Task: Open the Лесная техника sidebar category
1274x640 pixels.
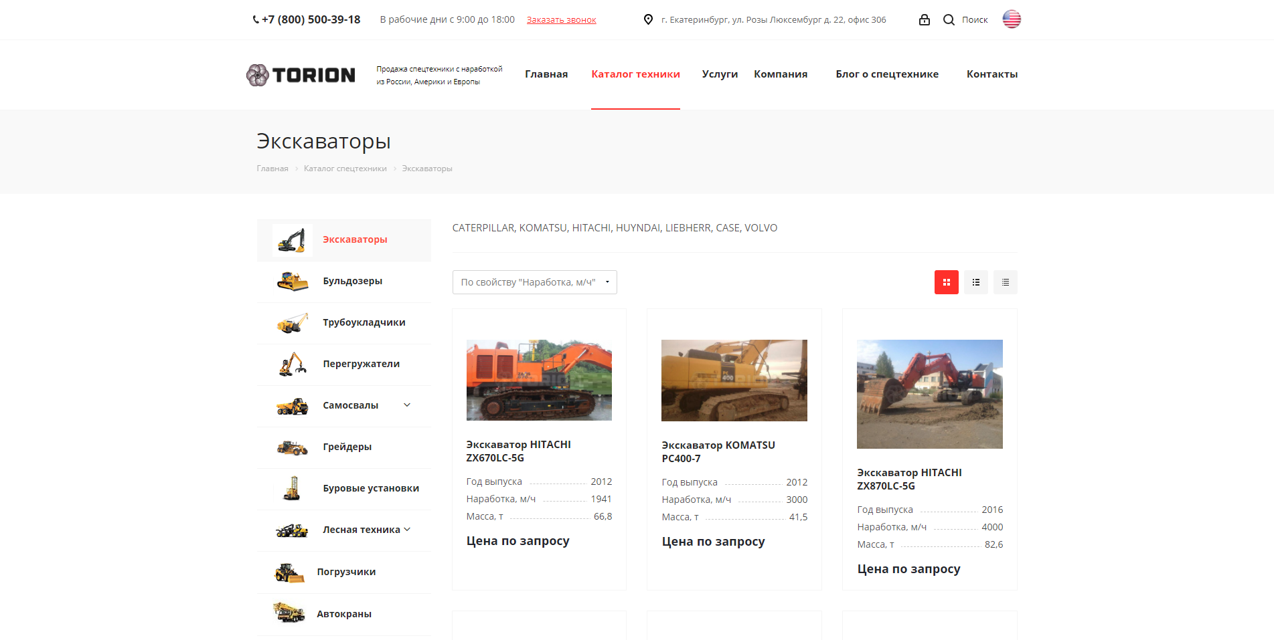Action: click(x=344, y=530)
